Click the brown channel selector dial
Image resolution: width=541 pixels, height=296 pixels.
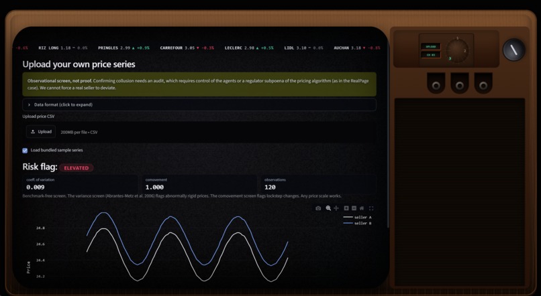[457, 51]
